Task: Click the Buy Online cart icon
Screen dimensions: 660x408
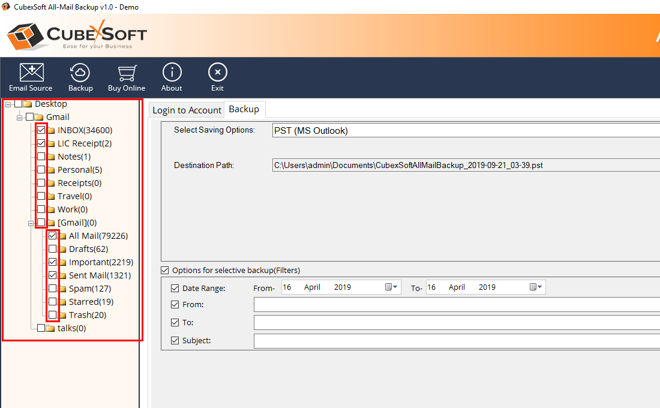Action: pos(126,73)
